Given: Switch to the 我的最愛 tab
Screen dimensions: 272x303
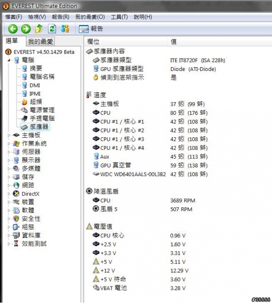Looking at the screenshot, I should [x=40, y=41].
